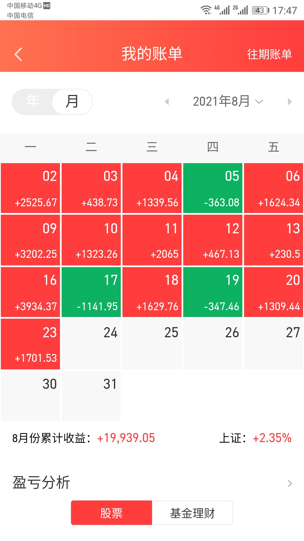Open August 17 loss -1141.95 cell

[x=91, y=292]
